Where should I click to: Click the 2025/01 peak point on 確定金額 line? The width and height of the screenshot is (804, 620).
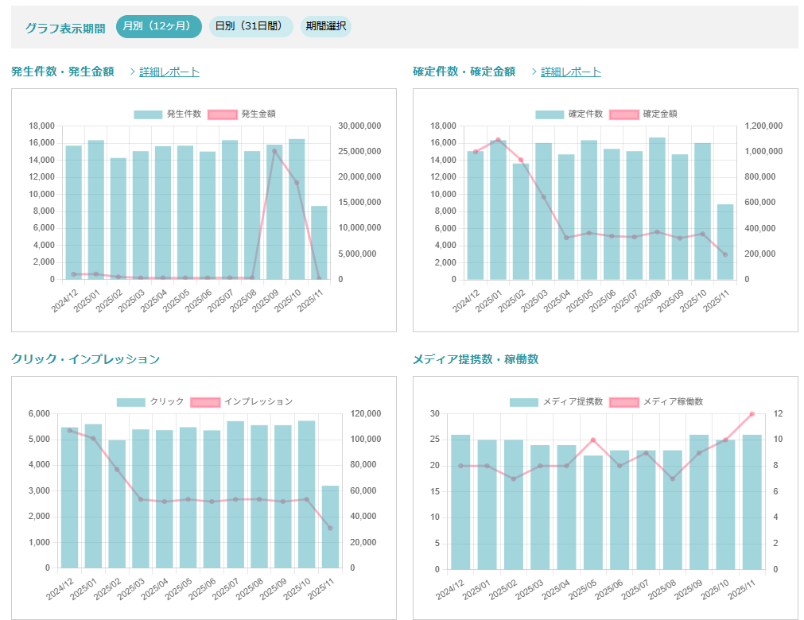498,140
